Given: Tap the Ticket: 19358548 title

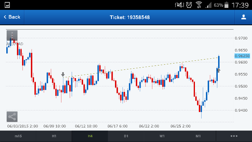Looking at the screenshot, I should coord(130,17).
